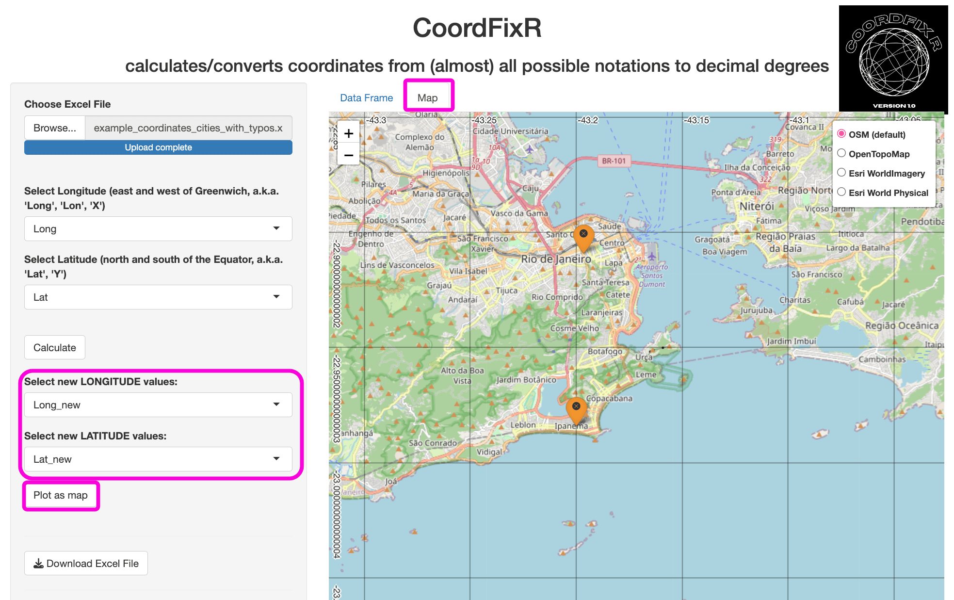Open the Latitude column dropdown showing Lat
This screenshot has height=600, width=954.
click(x=158, y=297)
